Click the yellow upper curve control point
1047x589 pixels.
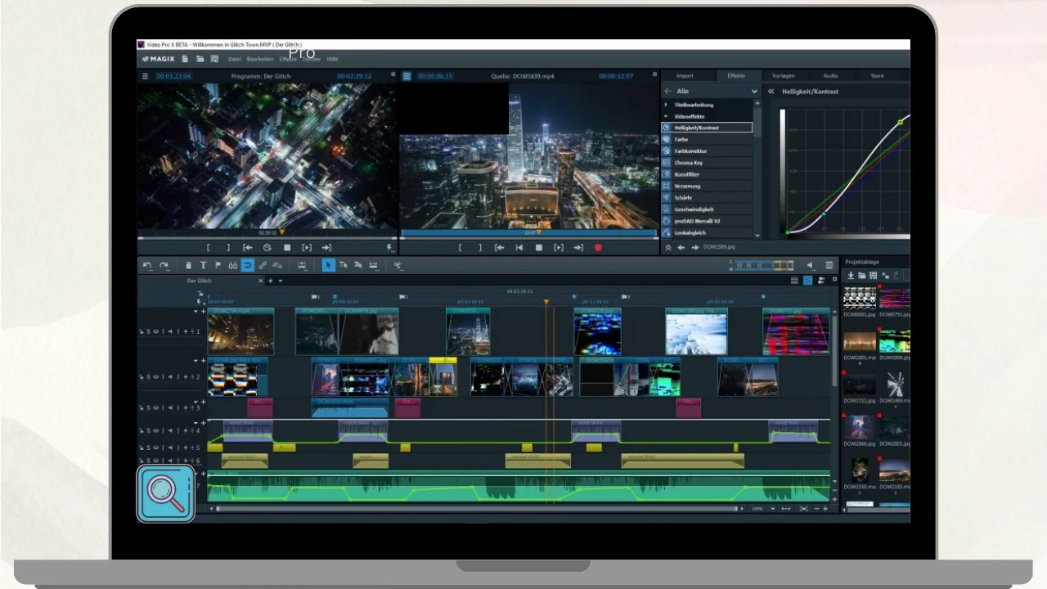tap(900, 122)
